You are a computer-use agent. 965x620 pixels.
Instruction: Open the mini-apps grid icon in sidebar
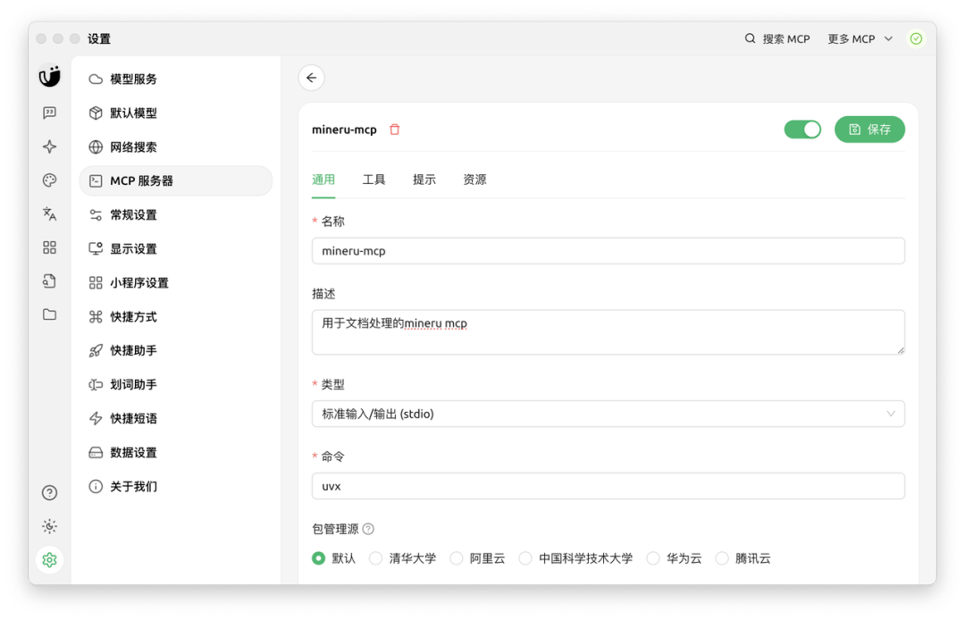[x=50, y=247]
